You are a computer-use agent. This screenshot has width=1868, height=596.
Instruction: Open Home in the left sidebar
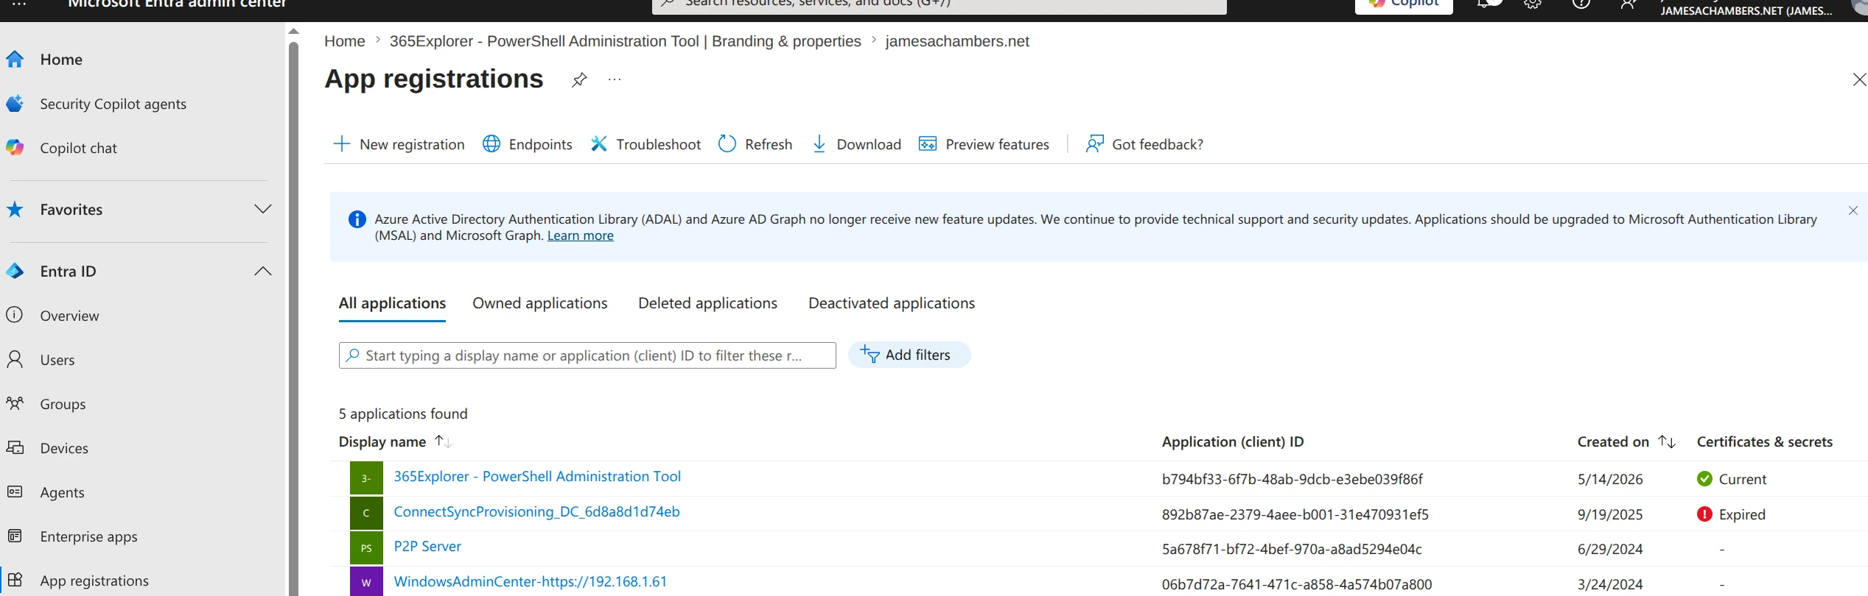61,60
